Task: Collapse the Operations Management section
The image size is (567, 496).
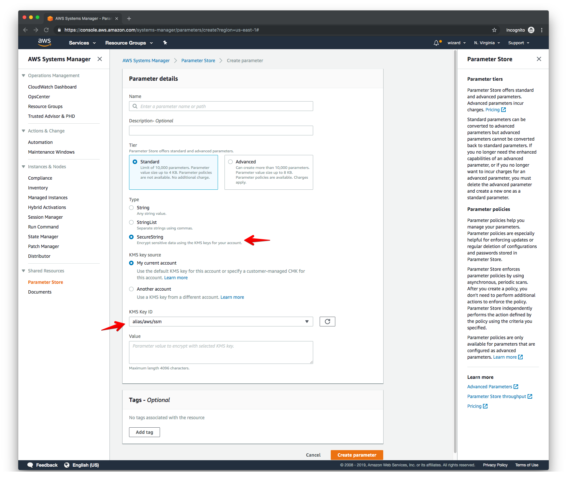Action: [x=23, y=76]
